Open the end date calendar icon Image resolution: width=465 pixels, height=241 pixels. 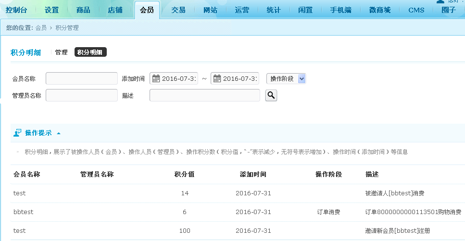coord(217,78)
